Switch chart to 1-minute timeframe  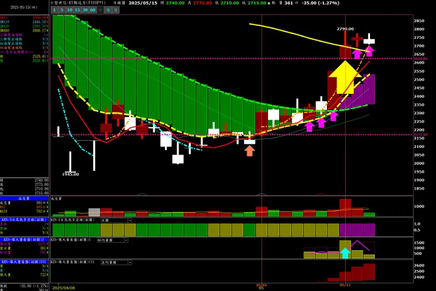[x=54, y=10]
